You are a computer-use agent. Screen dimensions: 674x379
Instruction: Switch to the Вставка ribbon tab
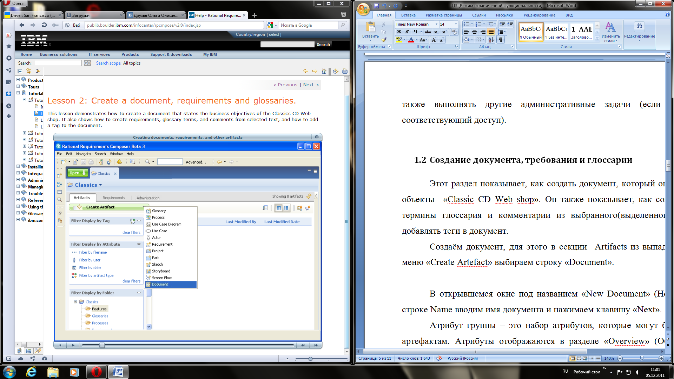408,15
